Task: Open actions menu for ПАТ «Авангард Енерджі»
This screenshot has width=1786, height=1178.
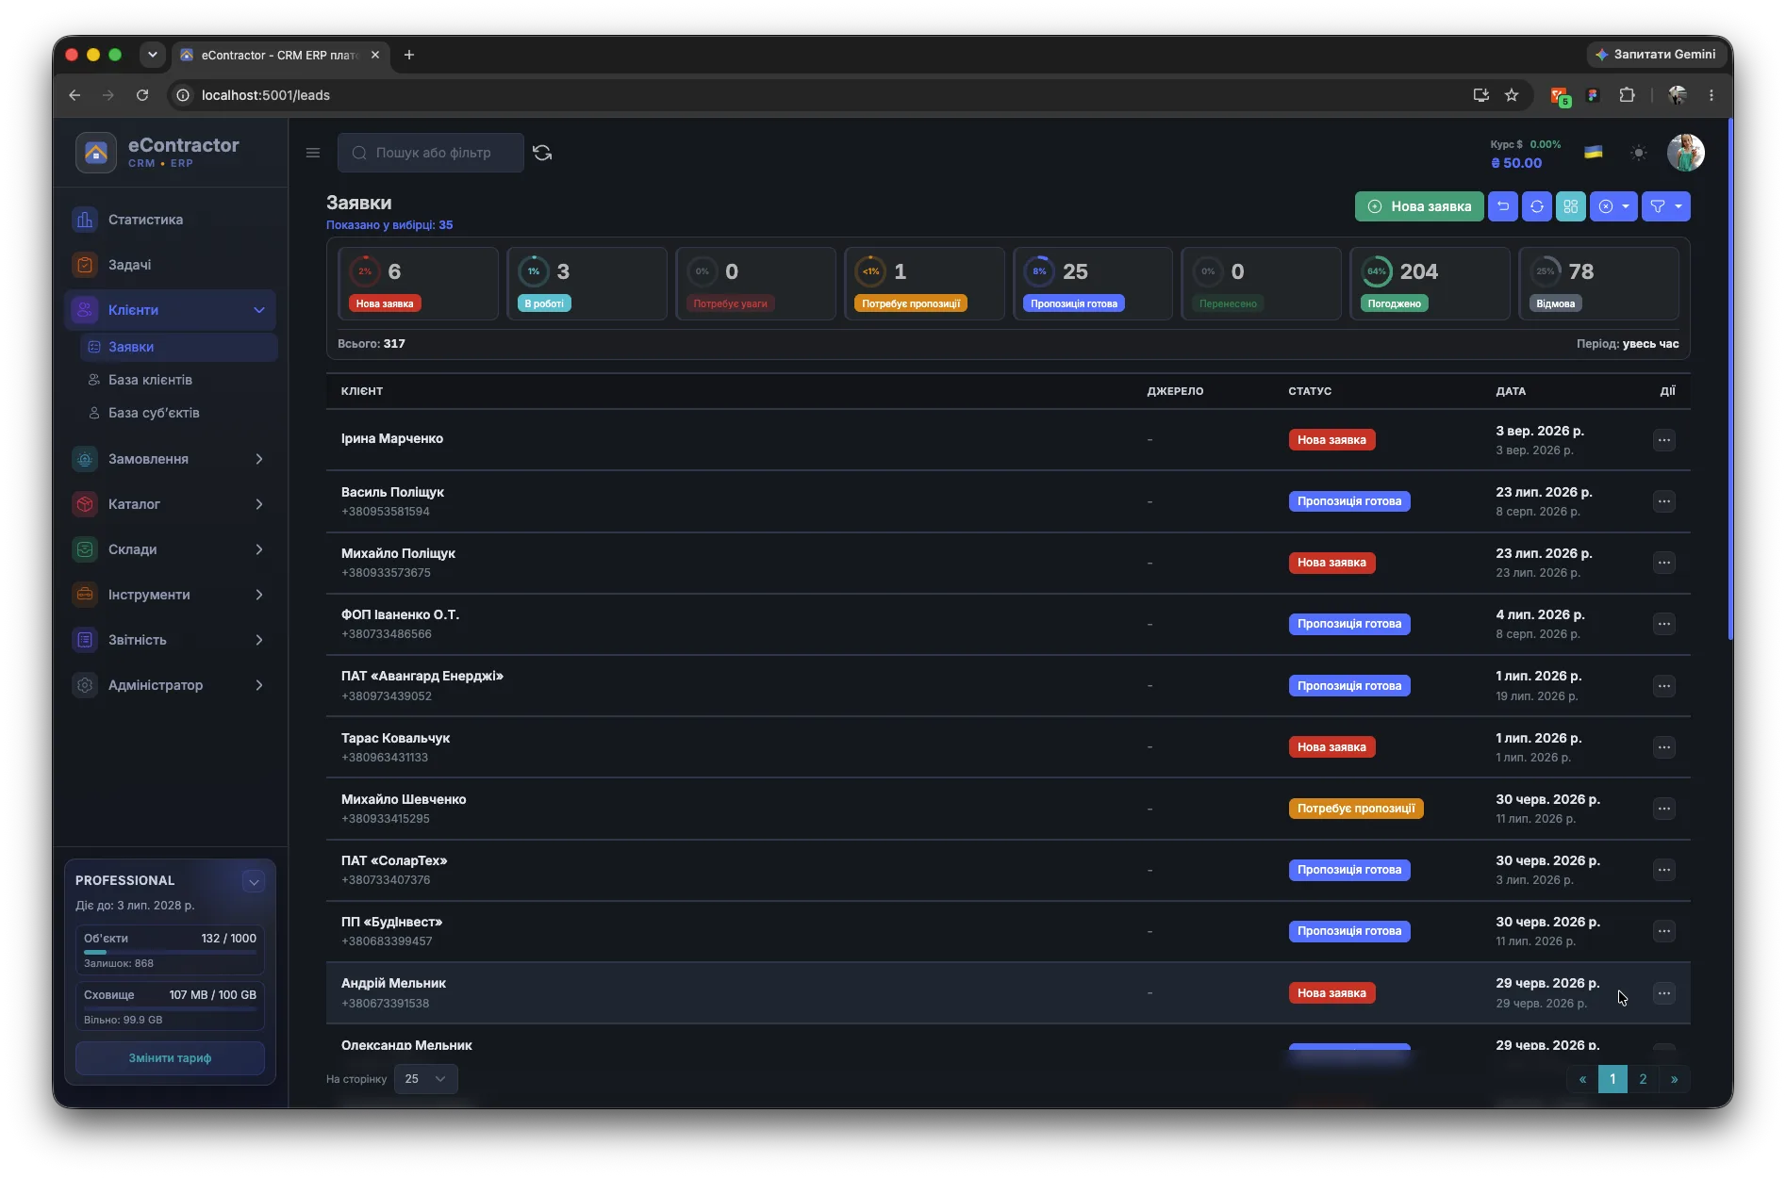Action: click(1664, 686)
